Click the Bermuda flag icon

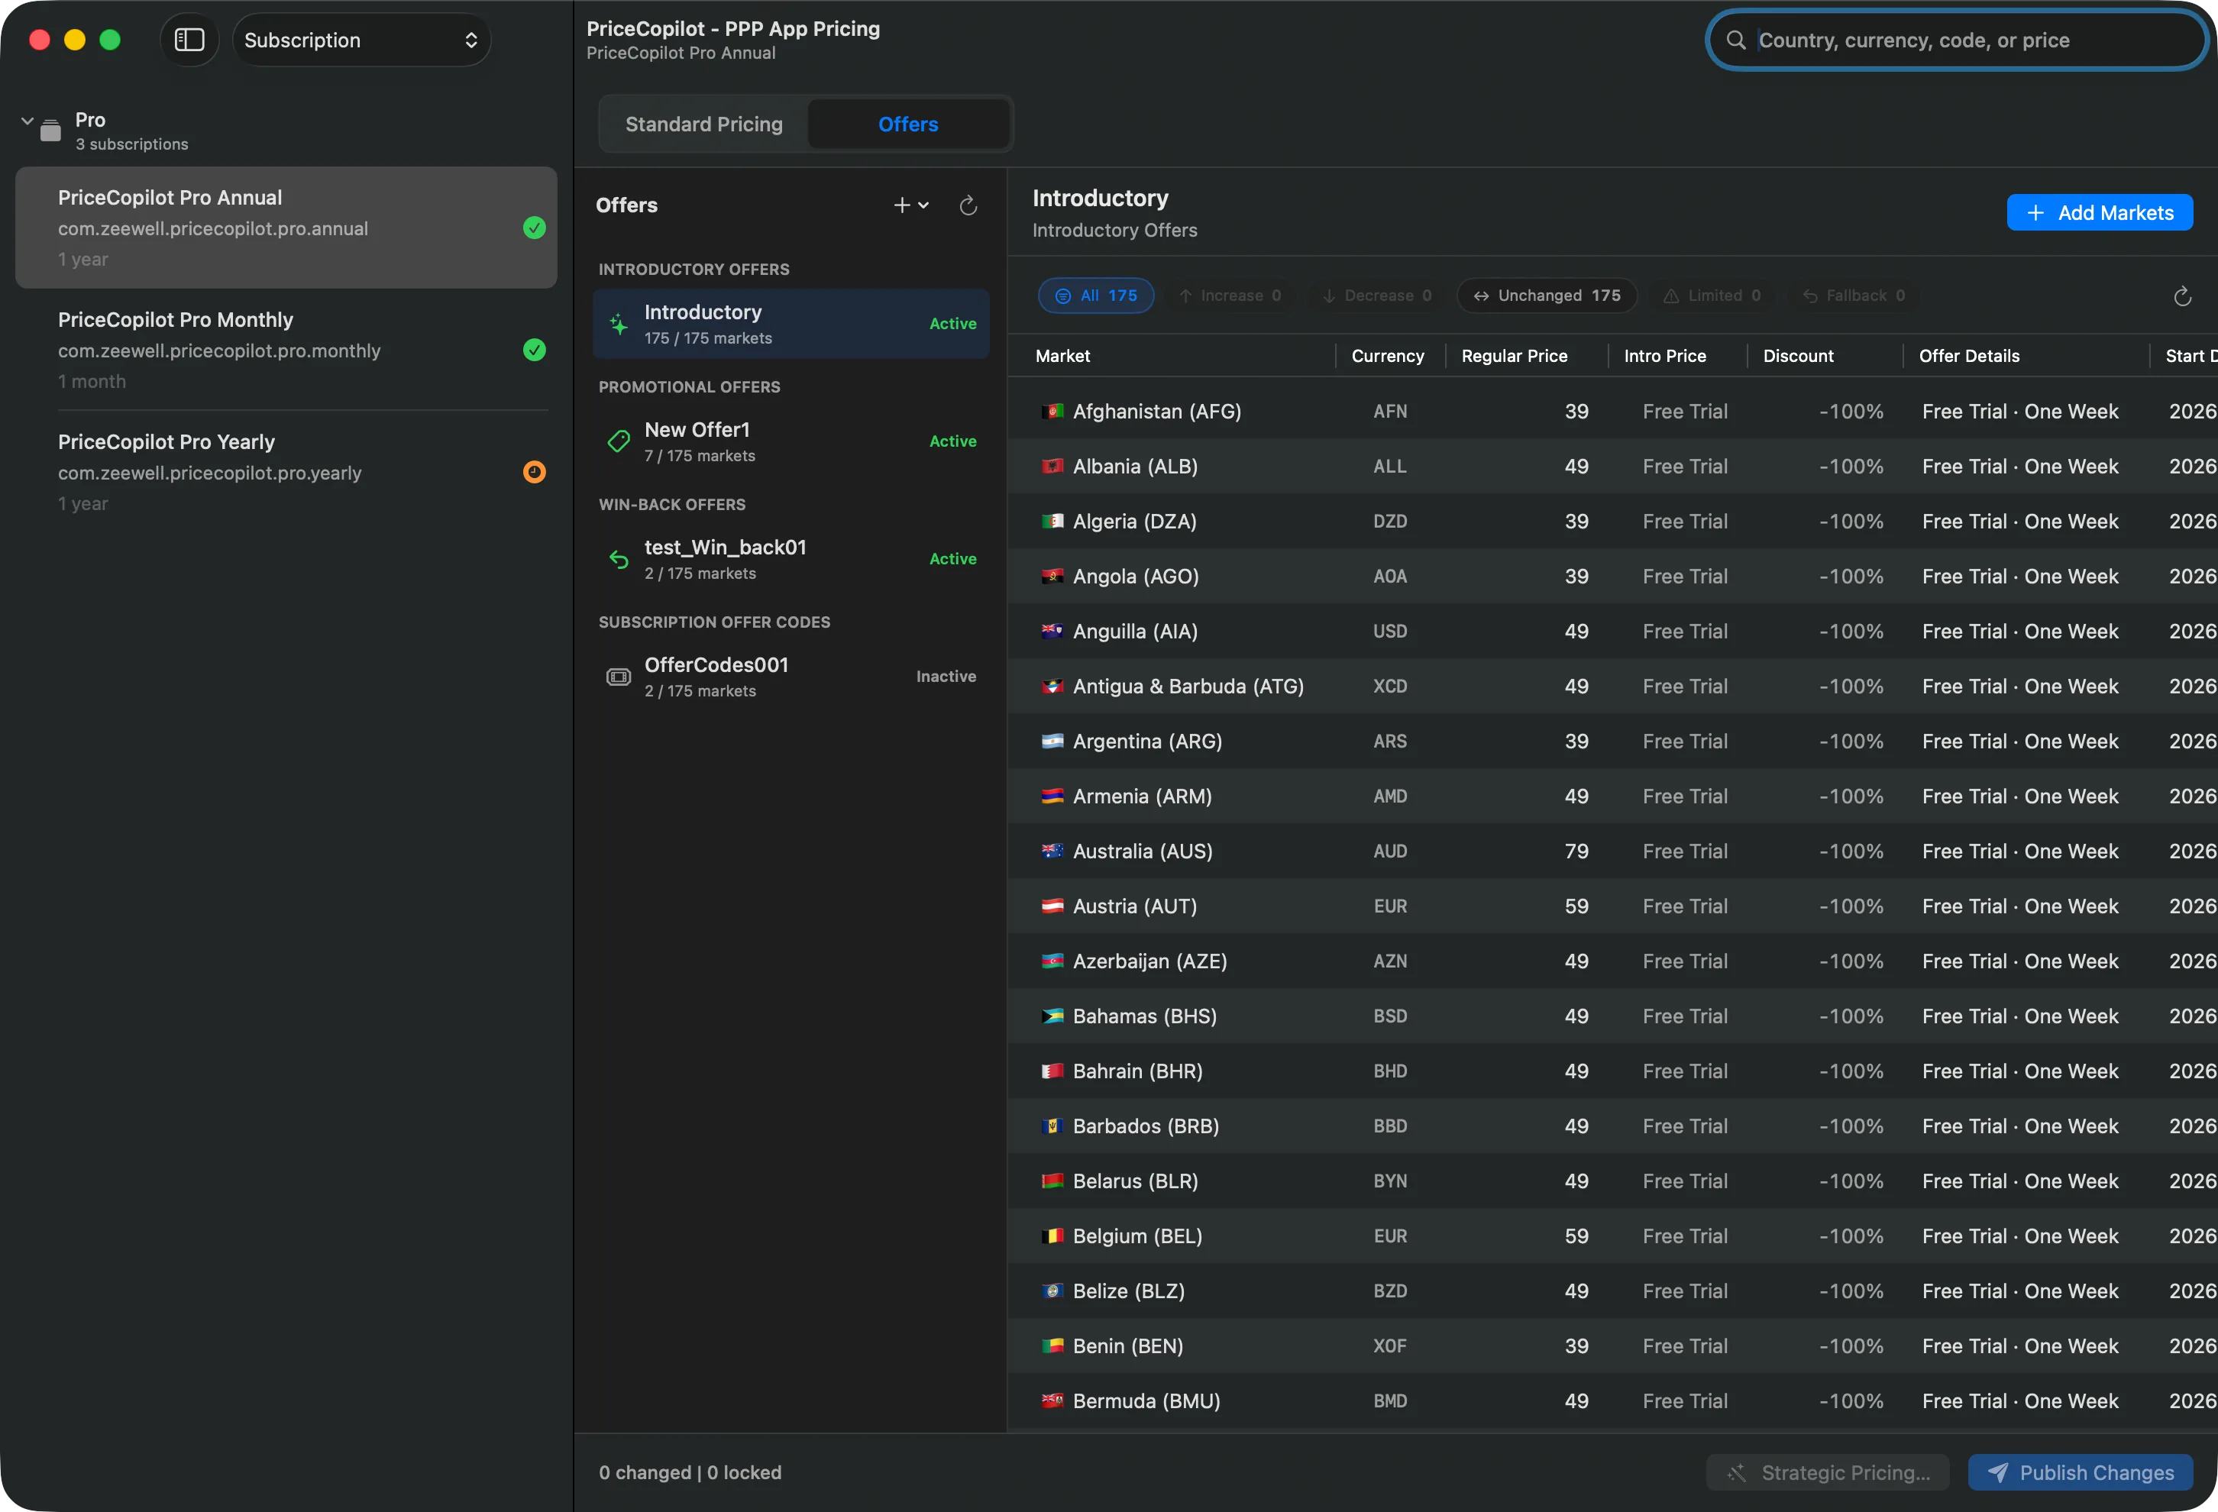1052,1401
